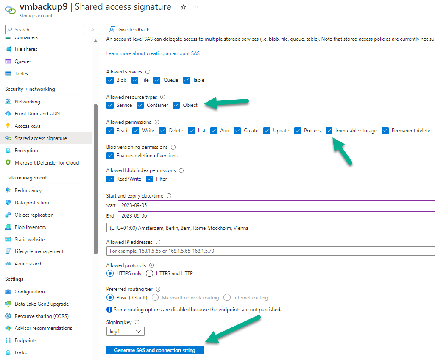Click info icon beside Allowed services

148,72
